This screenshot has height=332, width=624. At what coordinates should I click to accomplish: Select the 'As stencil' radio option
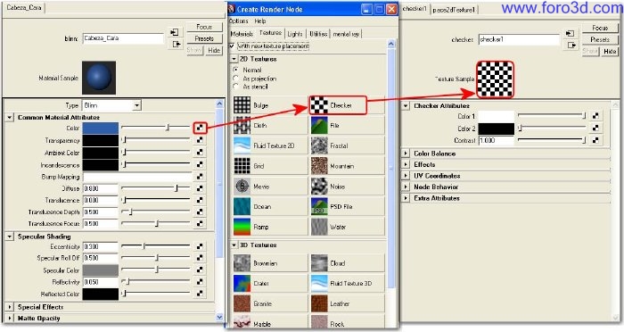tap(236, 86)
